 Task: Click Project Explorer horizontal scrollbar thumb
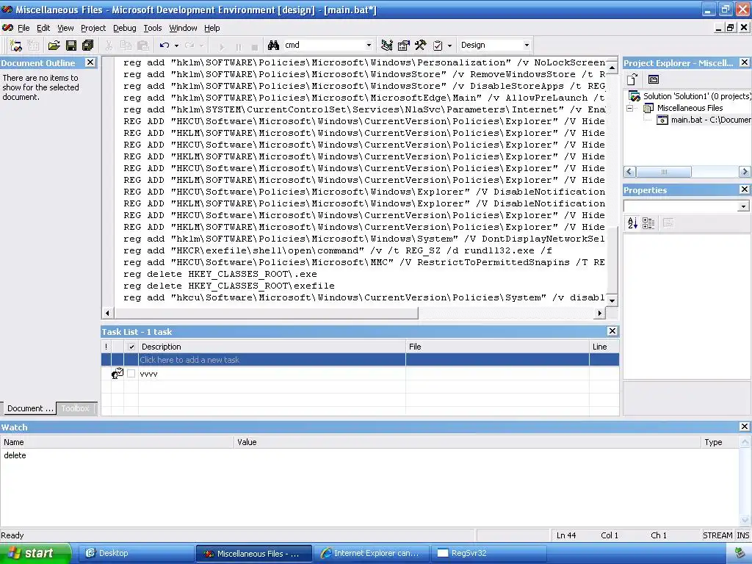pos(664,171)
